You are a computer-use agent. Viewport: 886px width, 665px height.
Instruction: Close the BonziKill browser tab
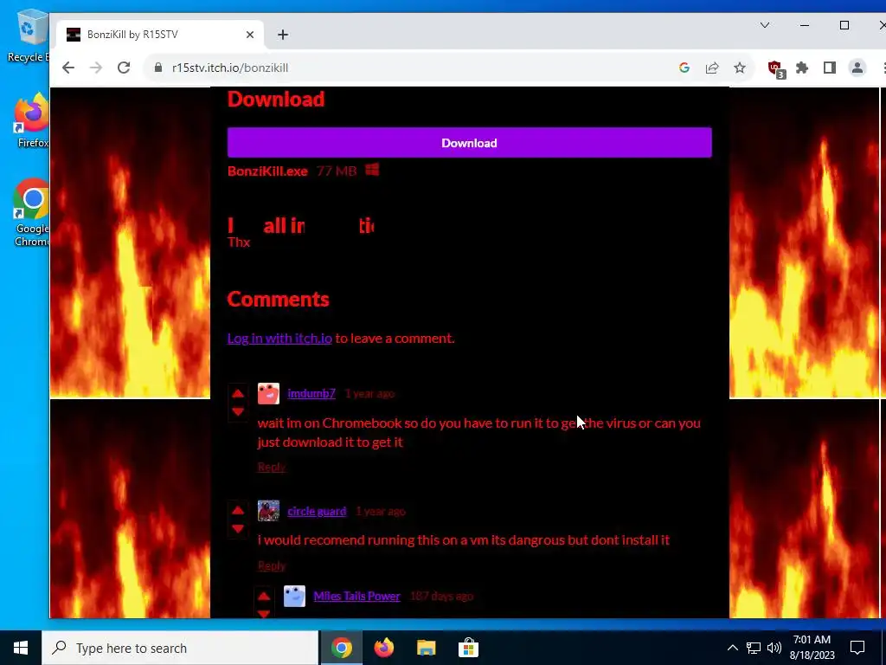pyautogui.click(x=250, y=35)
